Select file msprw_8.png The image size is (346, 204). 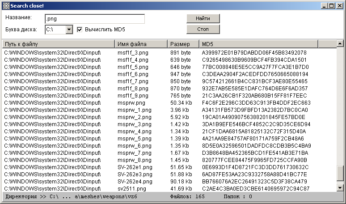click(135, 160)
